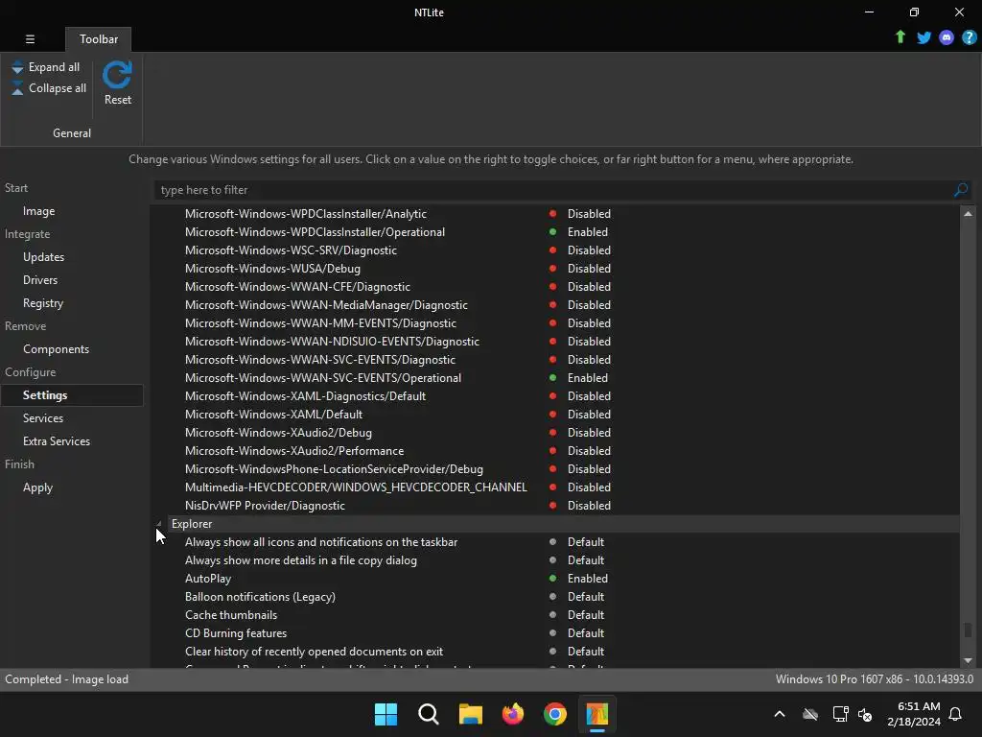Open Extra Services page in sidebar

[57, 441]
